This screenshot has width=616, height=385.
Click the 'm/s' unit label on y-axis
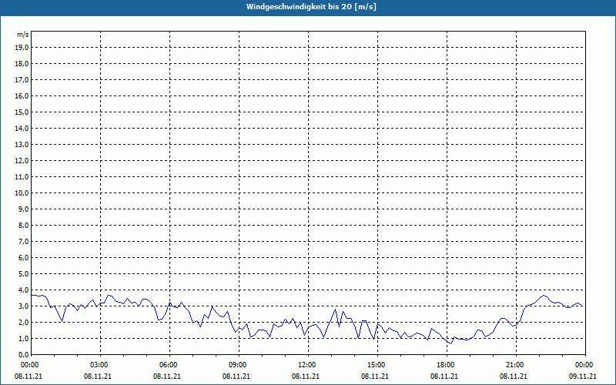point(23,35)
